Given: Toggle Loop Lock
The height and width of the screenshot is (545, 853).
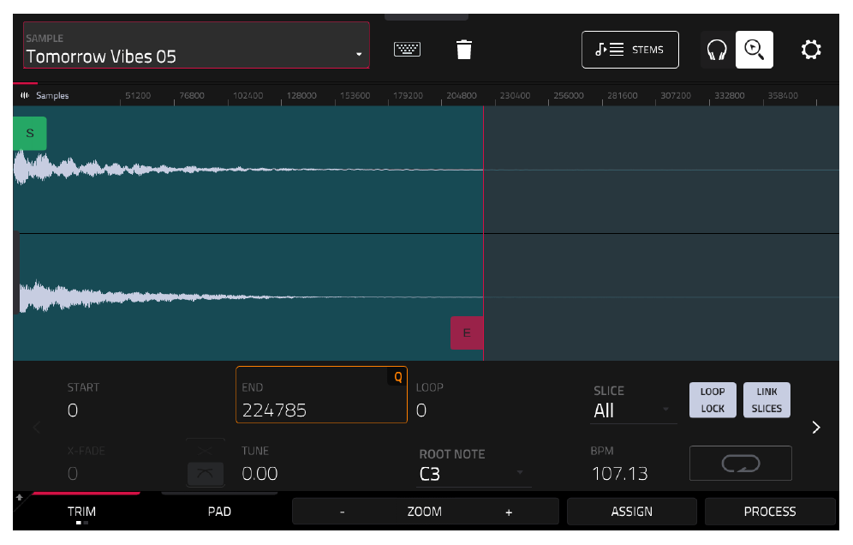Looking at the screenshot, I should (x=713, y=400).
